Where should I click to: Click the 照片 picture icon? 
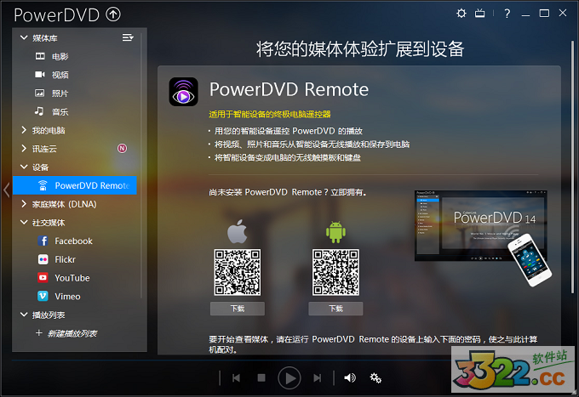point(39,93)
